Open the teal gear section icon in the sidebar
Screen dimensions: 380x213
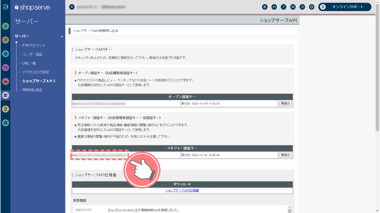[6, 54]
